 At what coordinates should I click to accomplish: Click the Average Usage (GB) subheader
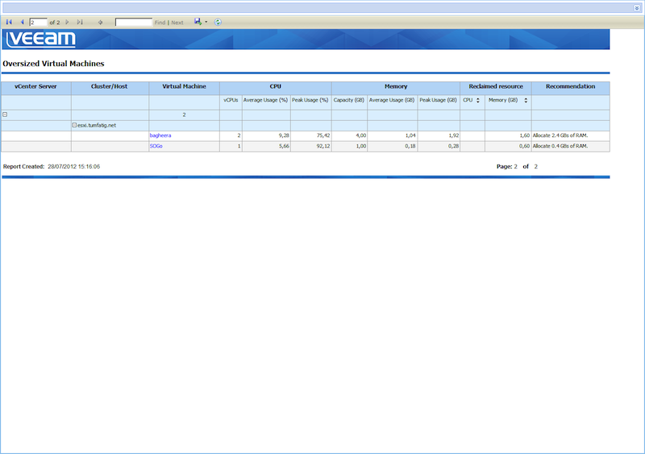pyautogui.click(x=392, y=100)
